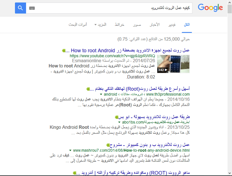
Task: Click the Google logo
Action: click(x=210, y=8)
